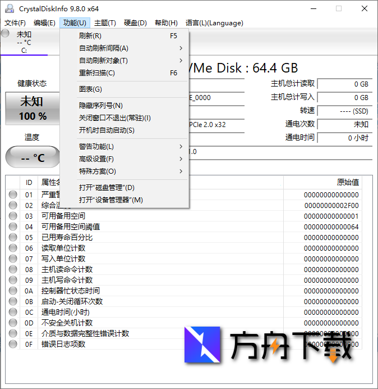Screen dimensions: 378x389
Task: Click the 主机总计写入 value field
Action: [x=345, y=97]
